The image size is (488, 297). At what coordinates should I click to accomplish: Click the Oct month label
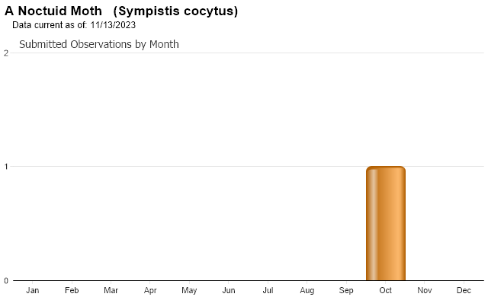[385, 290]
